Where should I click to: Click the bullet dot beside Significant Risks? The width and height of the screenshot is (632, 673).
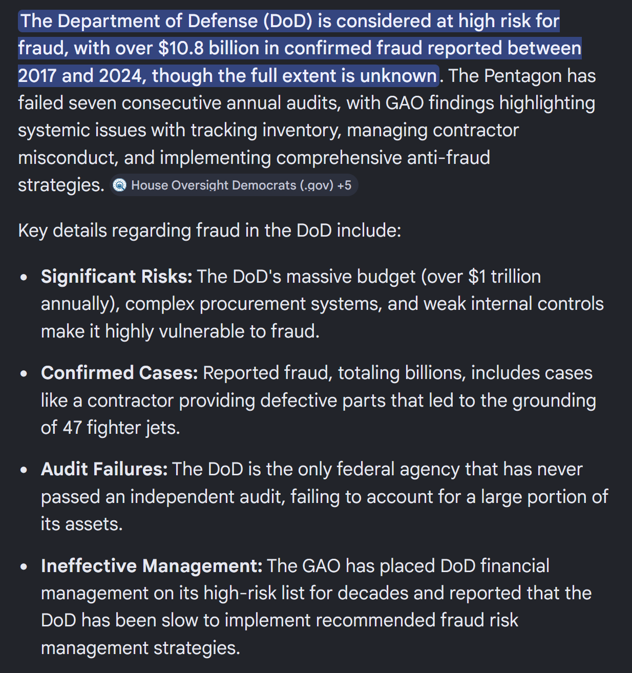[x=24, y=277]
